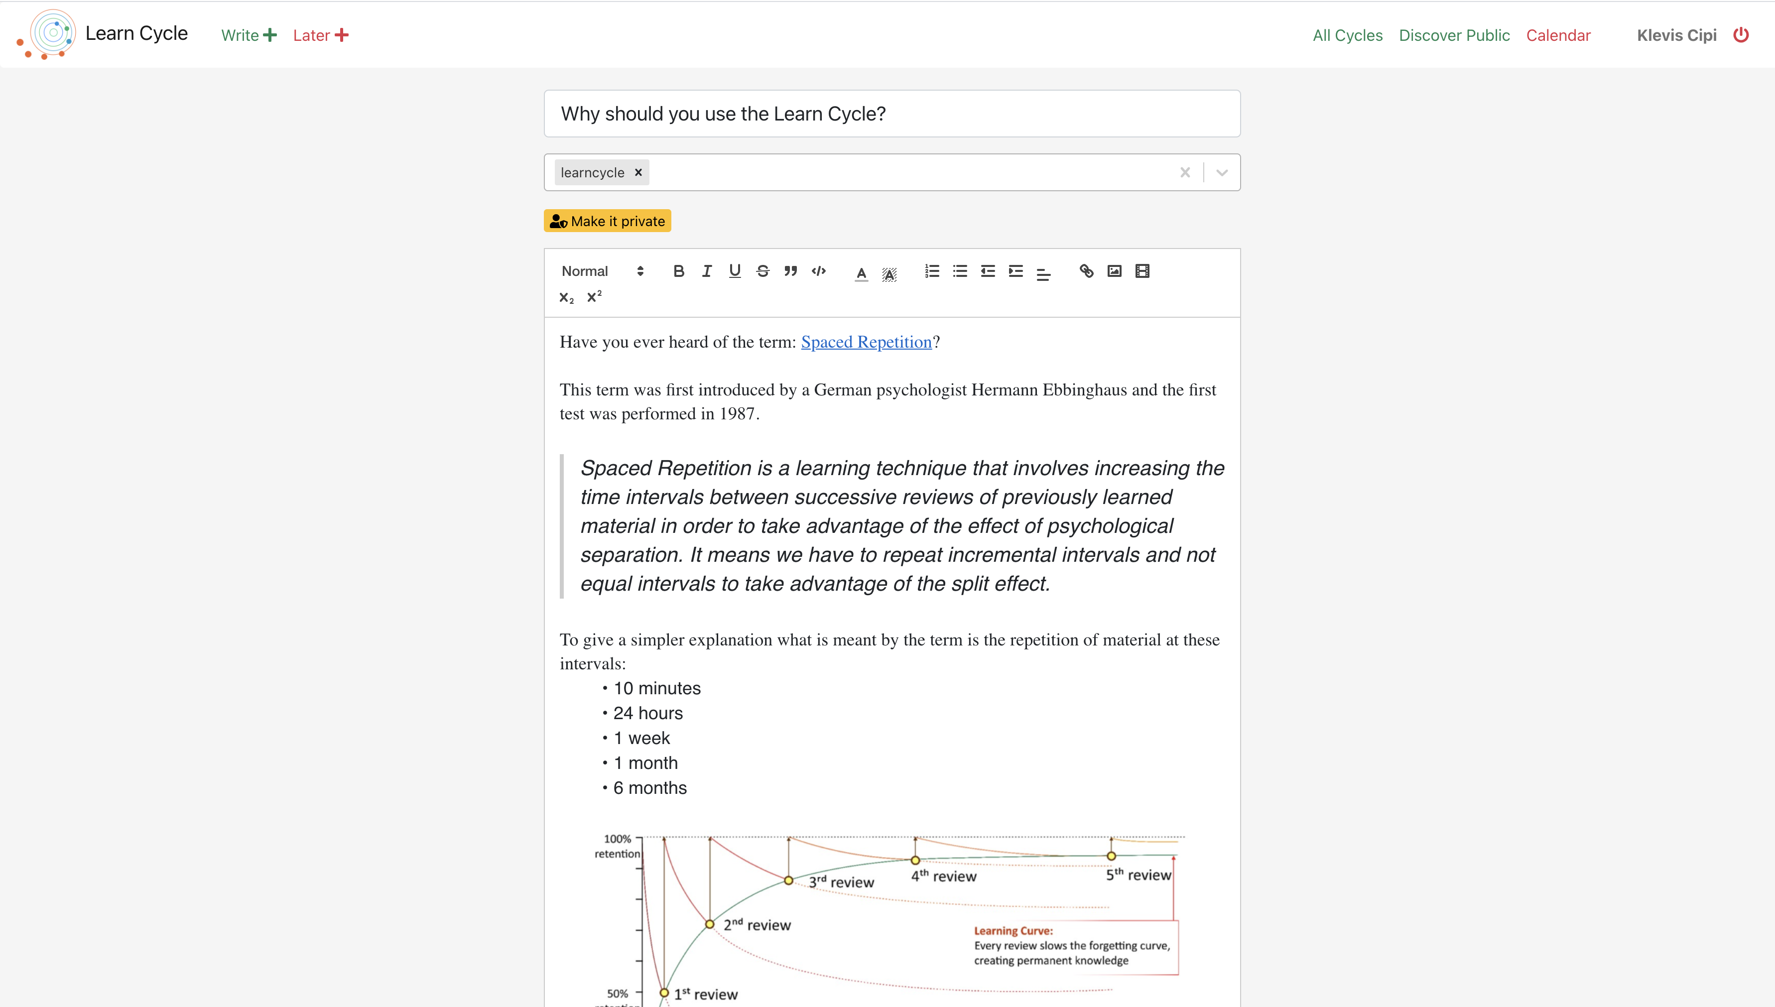Toggle the numbered list
Screen dimensions: 1775x1007
coord(931,271)
